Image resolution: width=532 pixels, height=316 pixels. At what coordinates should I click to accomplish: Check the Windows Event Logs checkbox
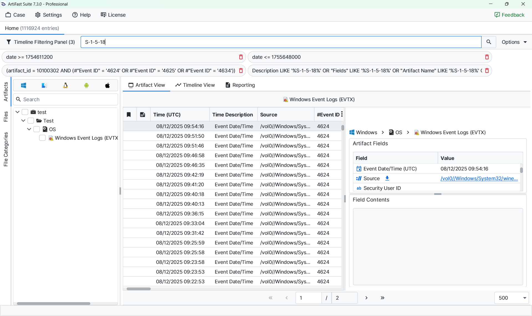pyautogui.click(x=42, y=138)
